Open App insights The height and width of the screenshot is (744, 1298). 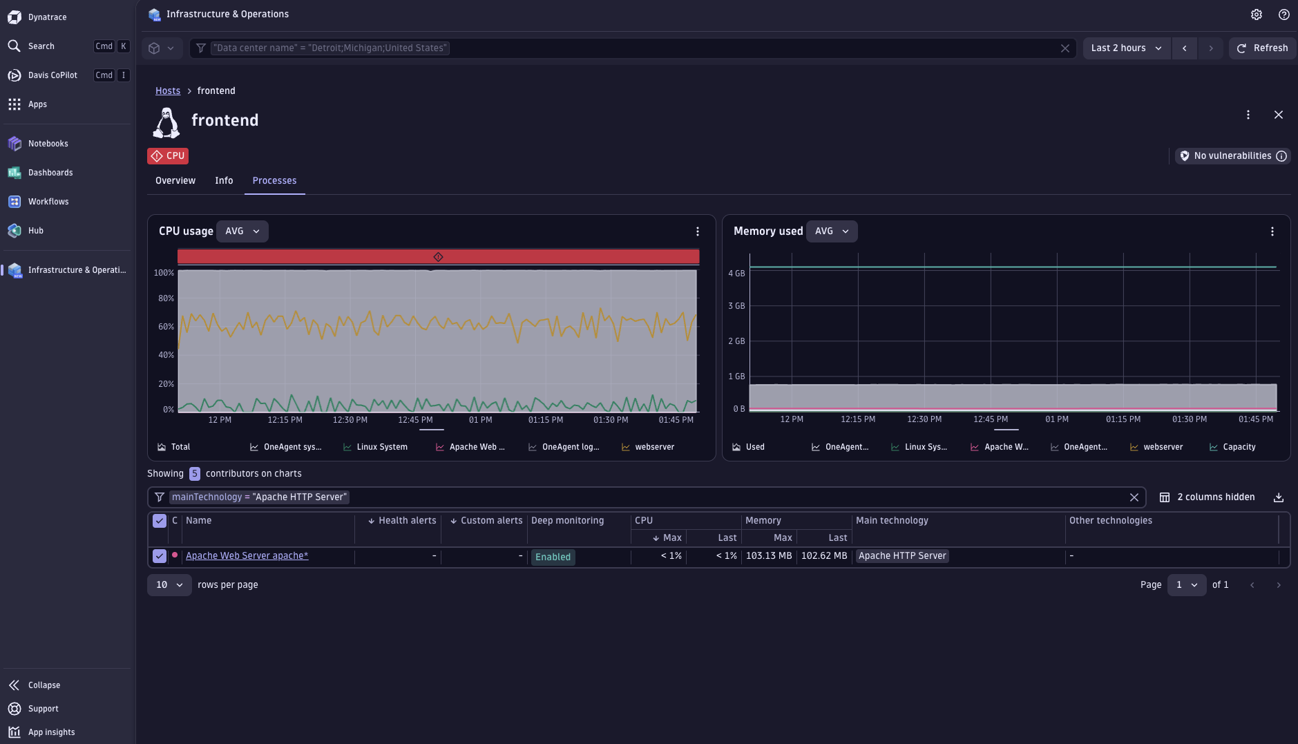41,732
